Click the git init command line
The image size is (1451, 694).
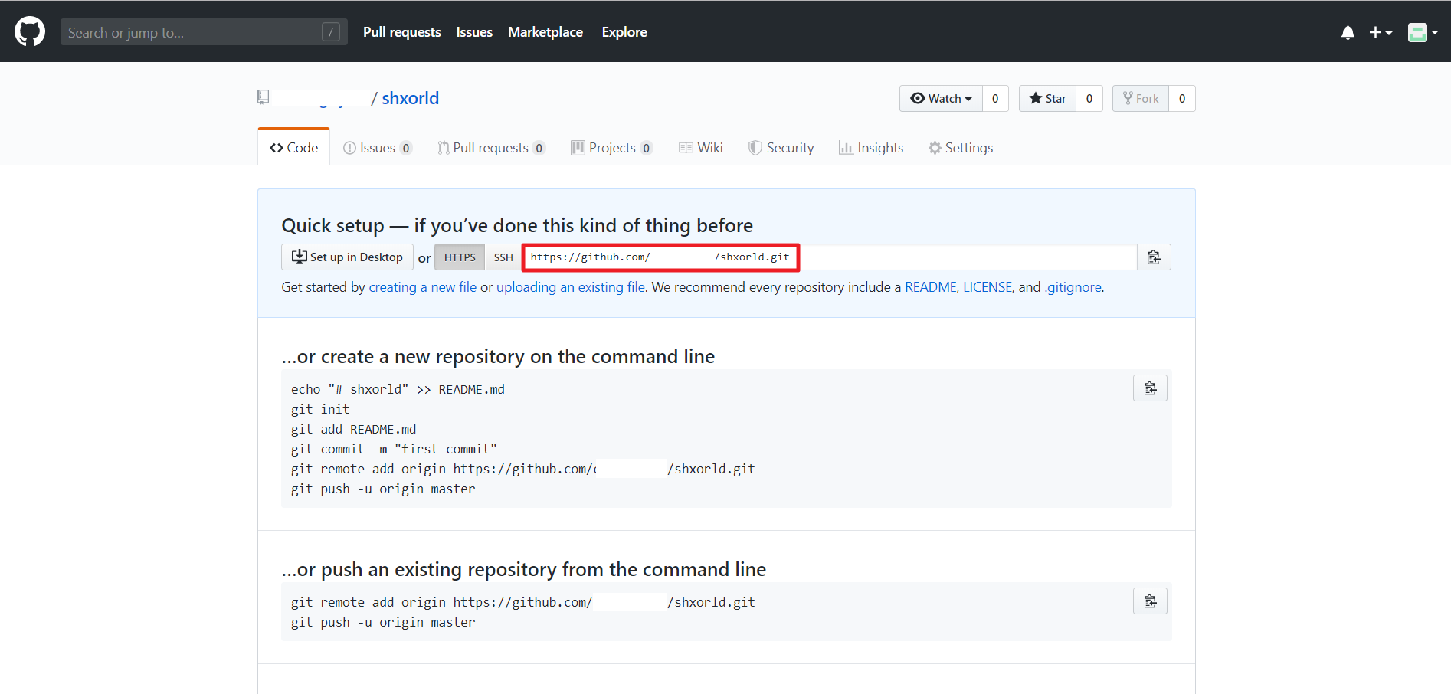[320, 409]
